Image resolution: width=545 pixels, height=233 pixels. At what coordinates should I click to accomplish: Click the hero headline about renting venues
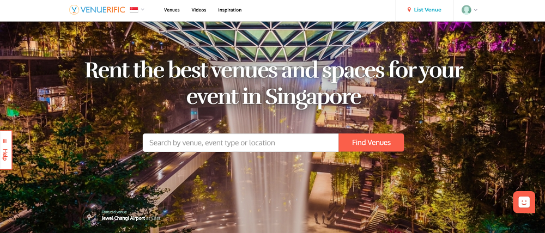pyautogui.click(x=274, y=83)
